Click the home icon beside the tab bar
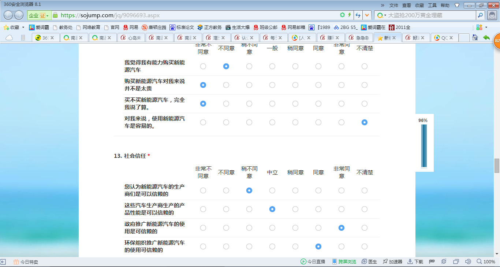 [475, 37]
